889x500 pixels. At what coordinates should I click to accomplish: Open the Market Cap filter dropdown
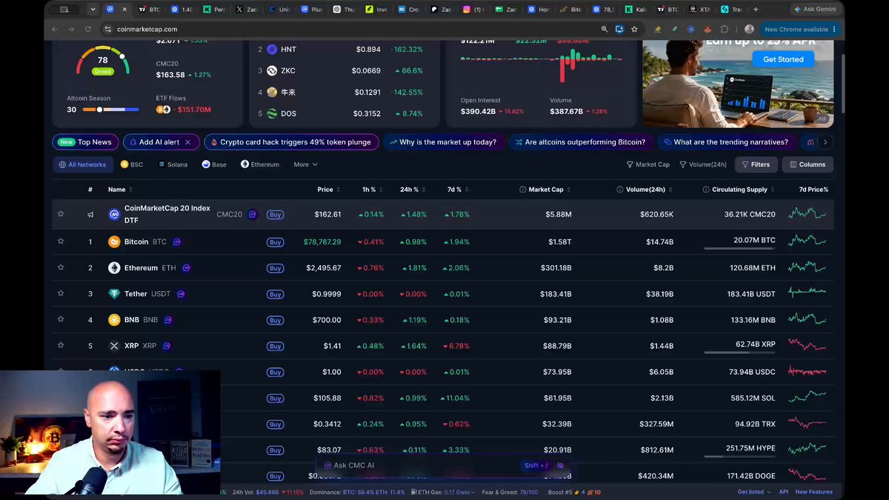point(648,164)
